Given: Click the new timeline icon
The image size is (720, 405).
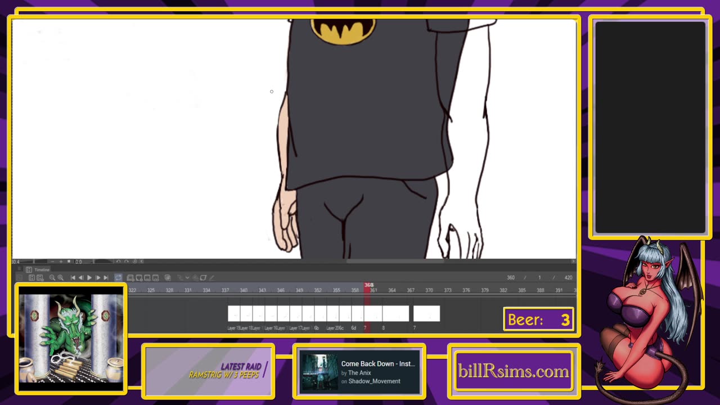Looking at the screenshot, I should 31,277.
